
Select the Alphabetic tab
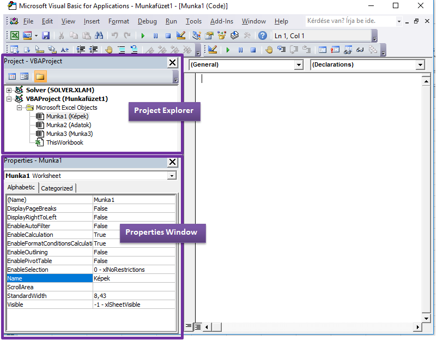coord(21,187)
